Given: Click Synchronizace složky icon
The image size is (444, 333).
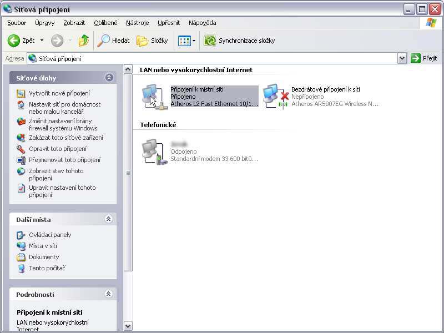Looking at the screenshot, I should [x=210, y=41].
